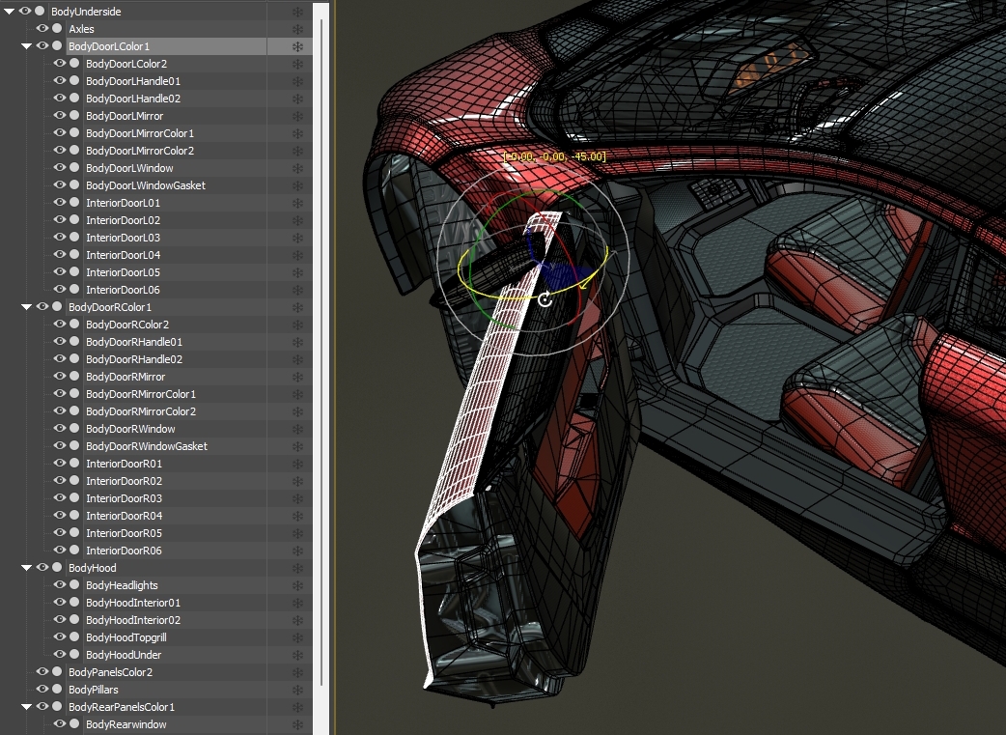Hide BodyDoorLHandle02 with eye icon
The height and width of the screenshot is (735, 1006).
click(60, 98)
